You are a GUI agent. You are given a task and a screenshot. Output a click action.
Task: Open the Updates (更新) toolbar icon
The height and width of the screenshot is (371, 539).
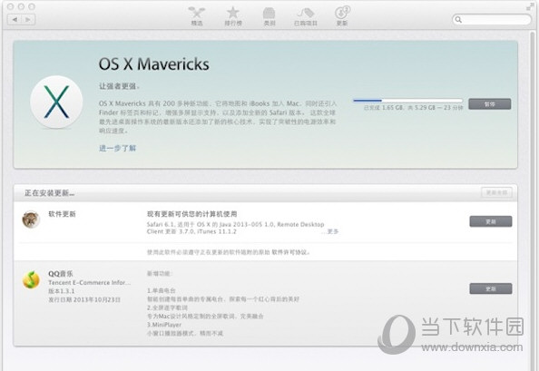coord(342,15)
